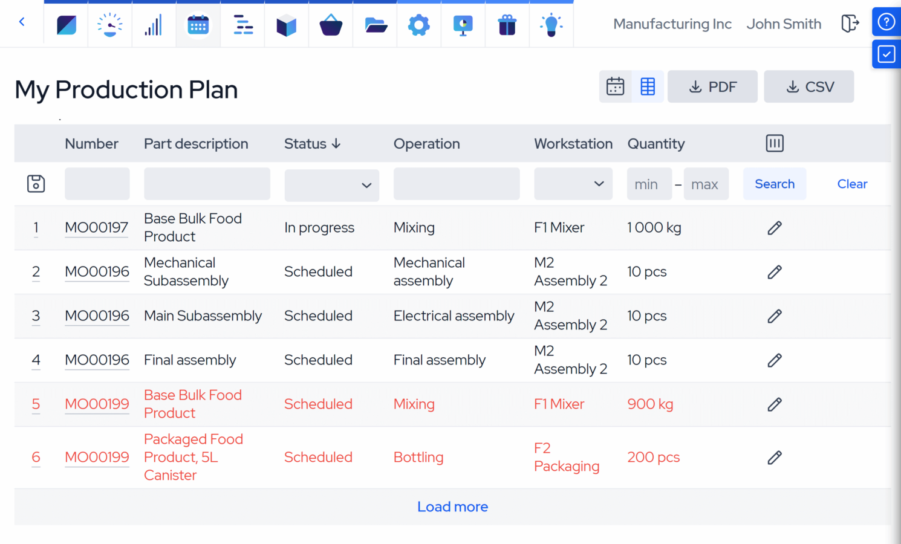
Task: Sign out using the logout icon
Action: click(851, 24)
